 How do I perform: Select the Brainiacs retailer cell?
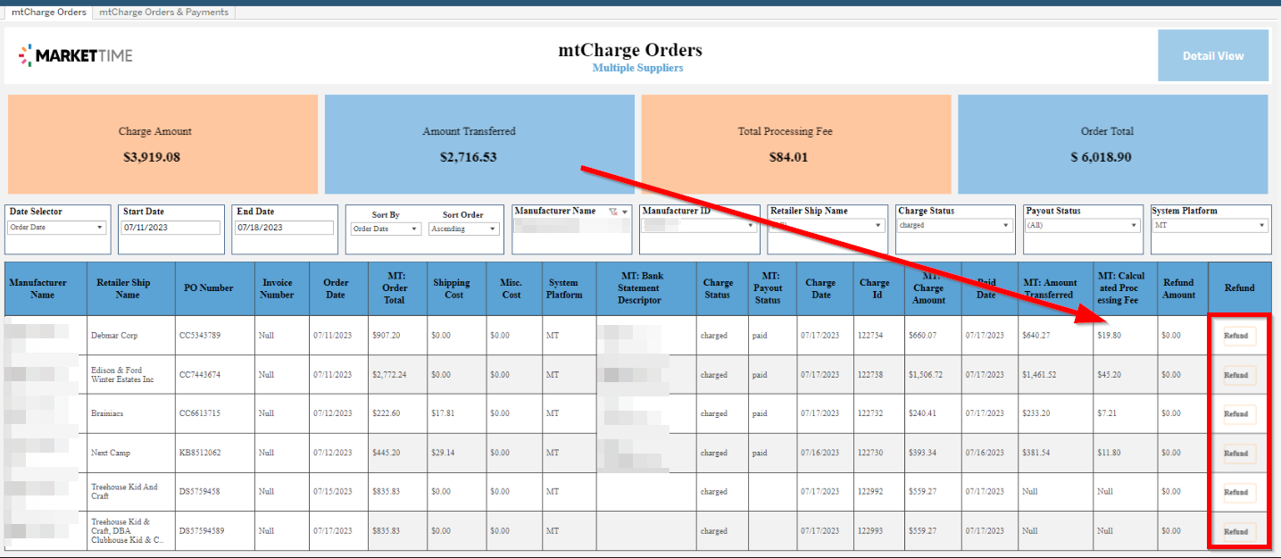[x=129, y=414]
